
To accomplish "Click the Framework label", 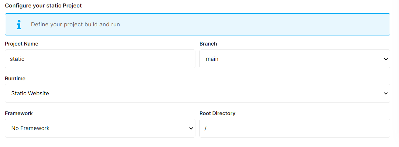I will click(19, 113).
